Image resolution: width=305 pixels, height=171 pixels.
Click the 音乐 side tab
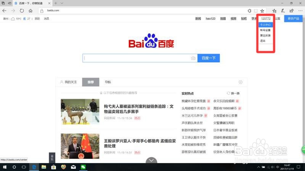[52, 158]
